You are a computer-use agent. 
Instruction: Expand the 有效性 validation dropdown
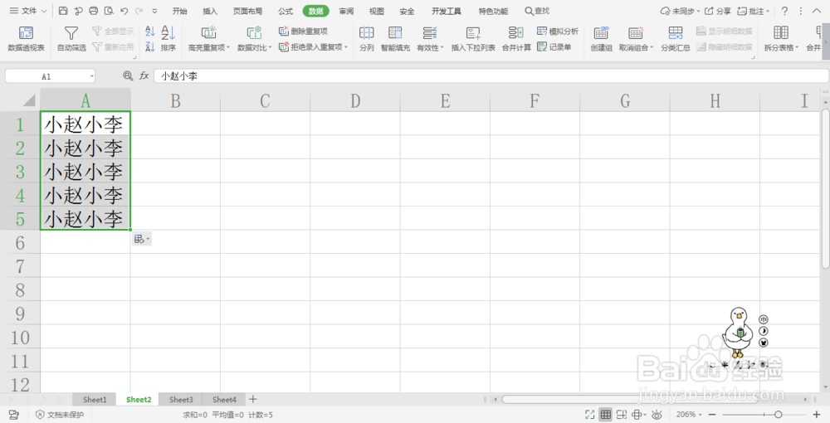442,47
